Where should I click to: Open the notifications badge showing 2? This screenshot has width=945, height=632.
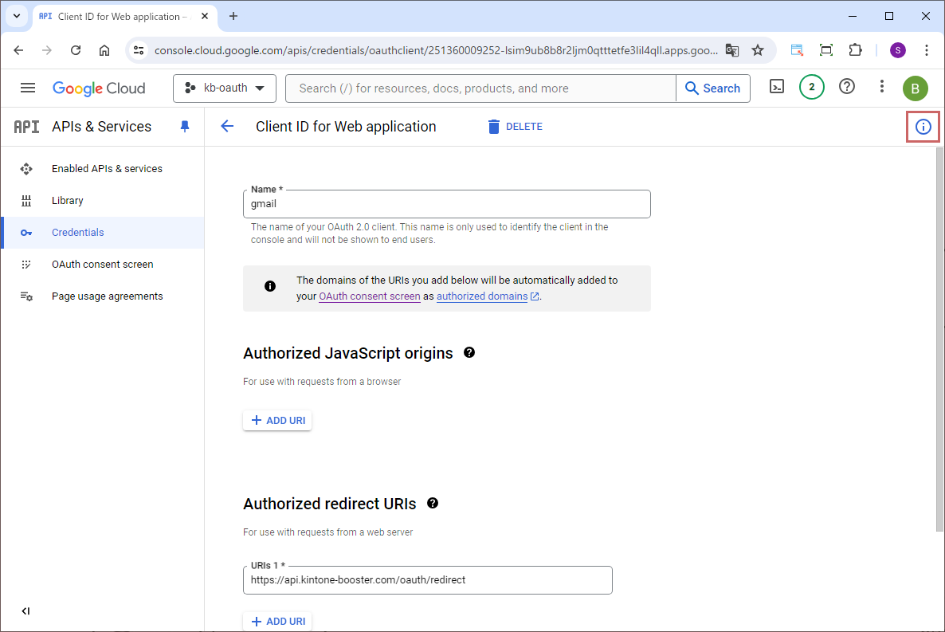(811, 88)
